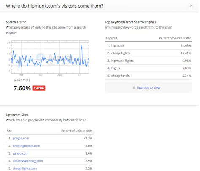Click the 12.41% search traffic value
Screen dimensions: 200x171
coord(186,53)
